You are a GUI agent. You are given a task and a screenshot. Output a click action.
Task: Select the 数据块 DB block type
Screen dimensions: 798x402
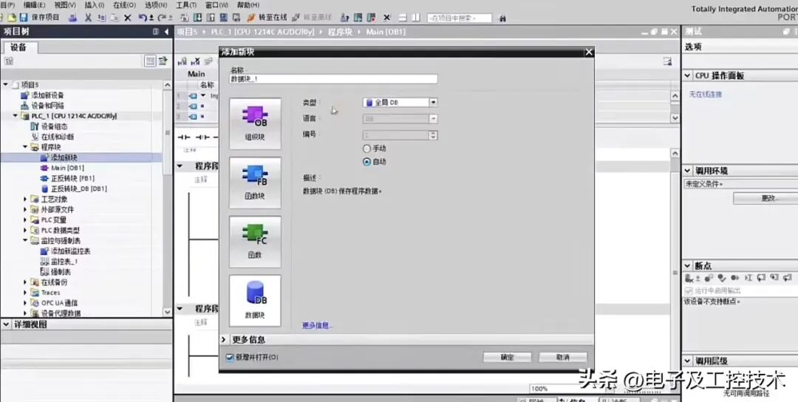pyautogui.click(x=255, y=301)
